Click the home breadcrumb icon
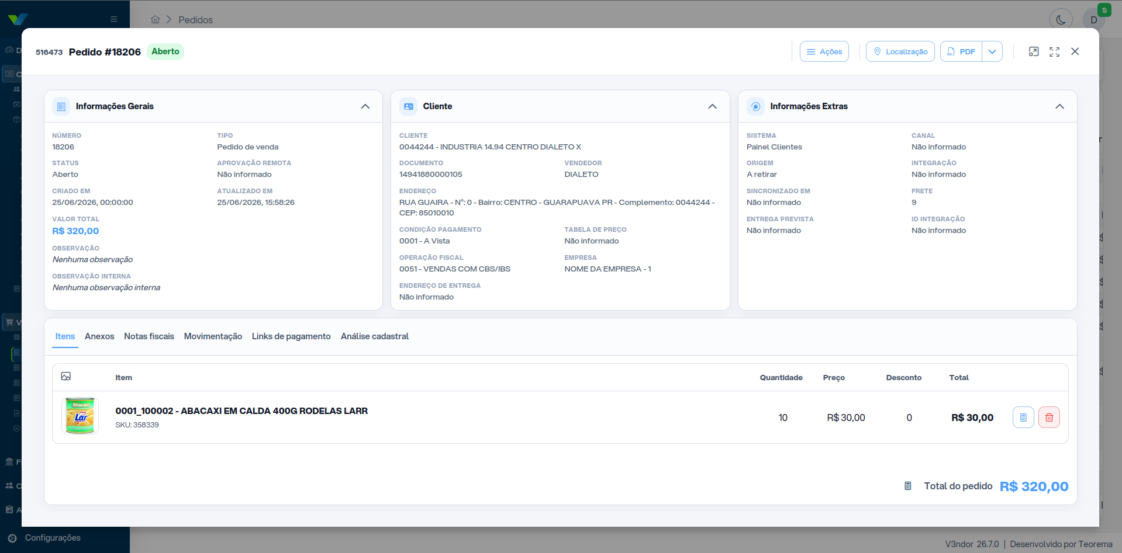The height and width of the screenshot is (553, 1122). [155, 20]
